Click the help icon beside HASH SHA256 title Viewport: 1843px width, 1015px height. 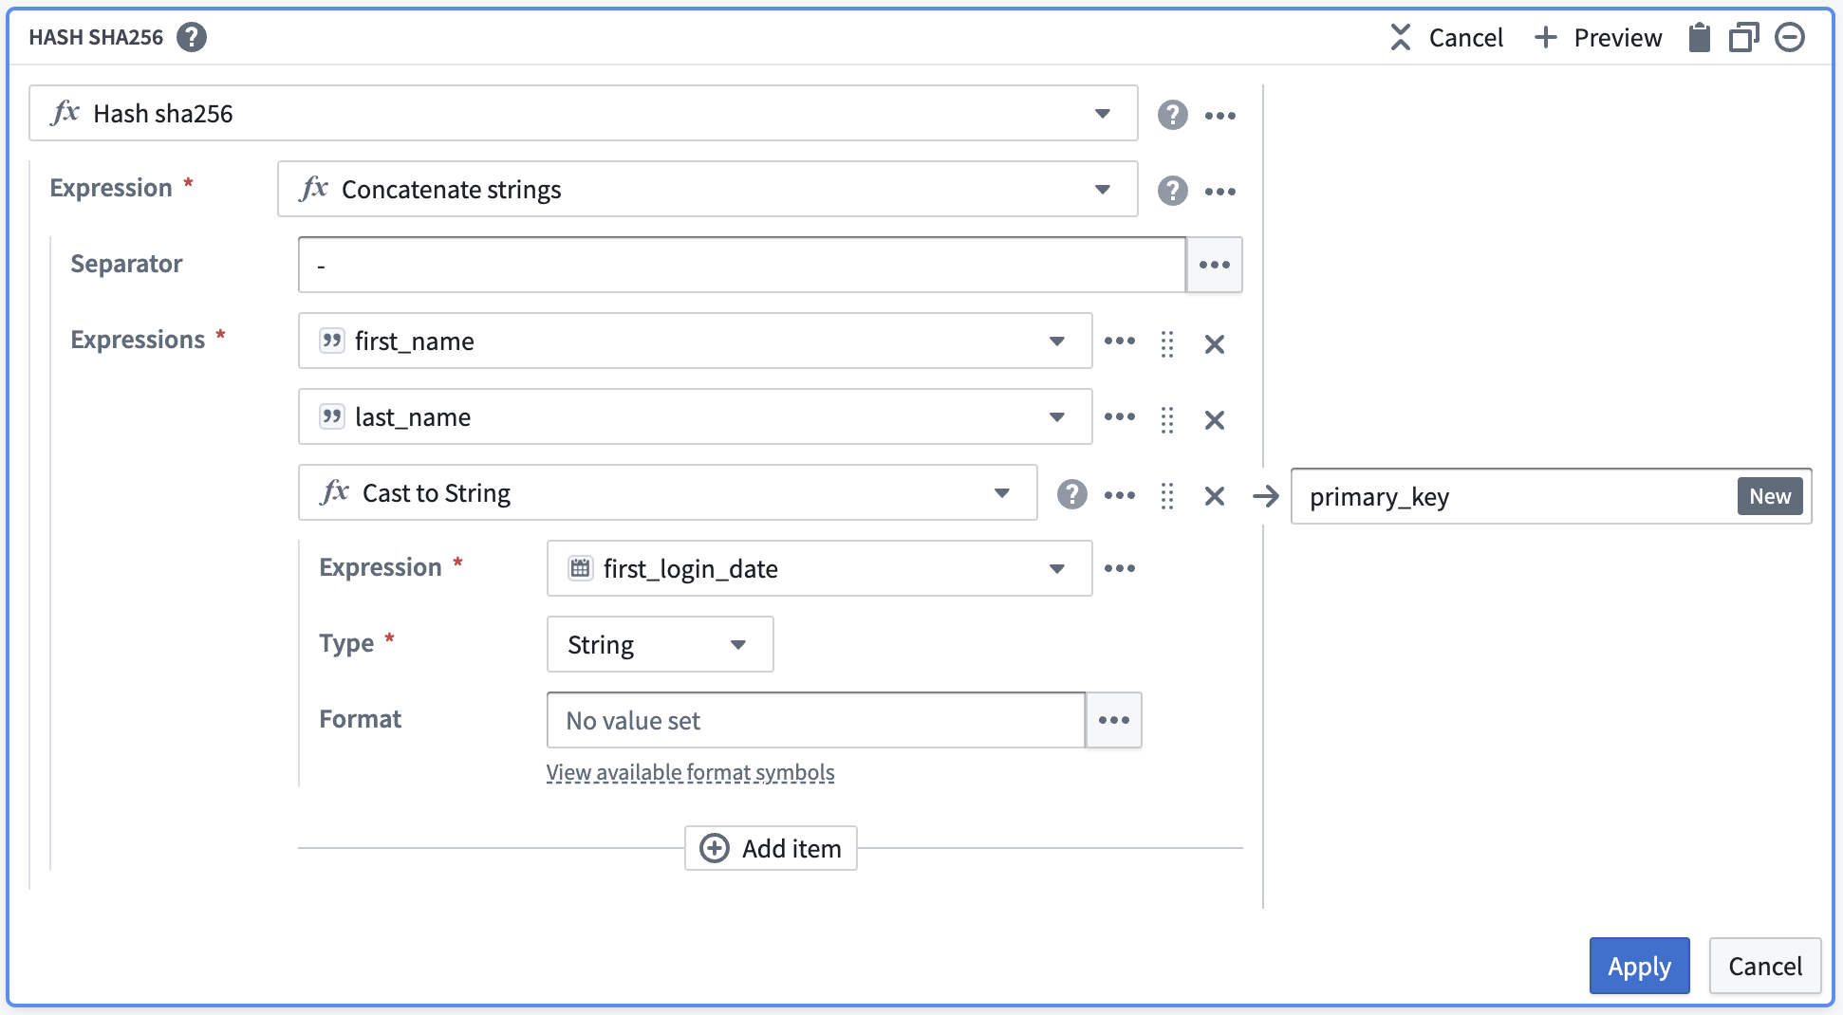pos(192,37)
